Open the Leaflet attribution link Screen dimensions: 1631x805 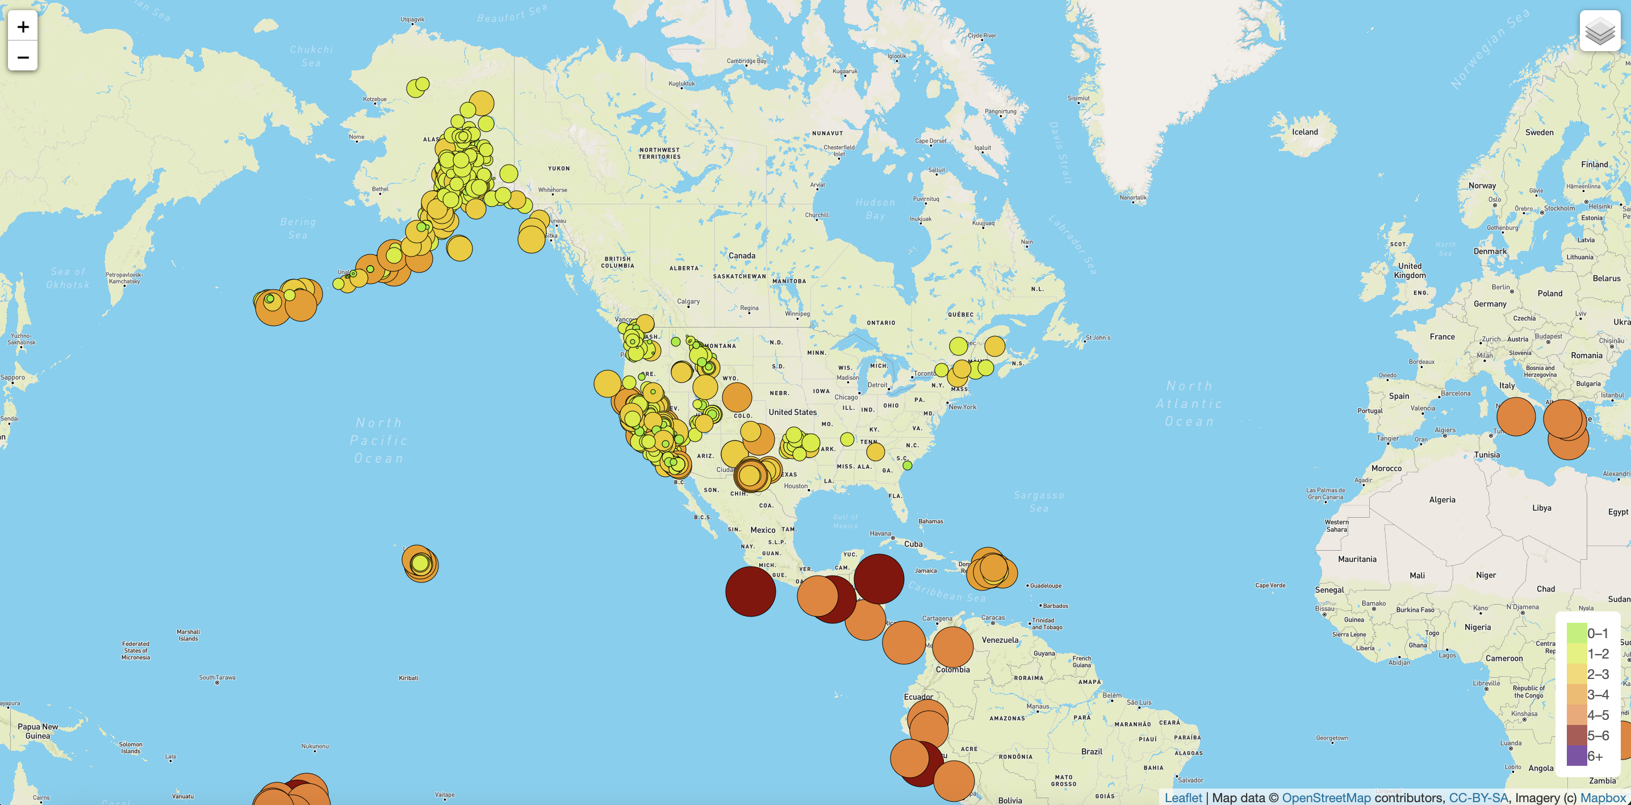1183,798
